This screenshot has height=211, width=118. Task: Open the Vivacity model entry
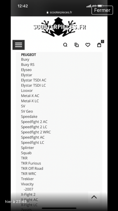(27, 184)
